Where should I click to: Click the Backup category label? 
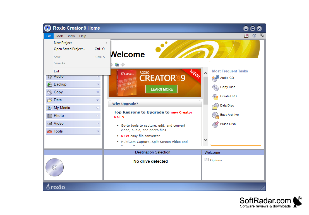60,84
